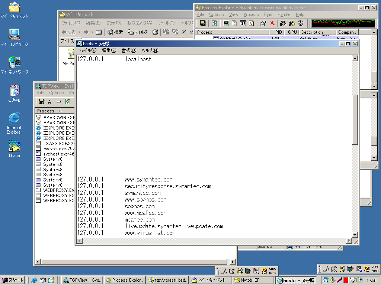Click Notepad's vertical scrollbar down arrow
The image size is (381, 285).
click(x=355, y=235)
